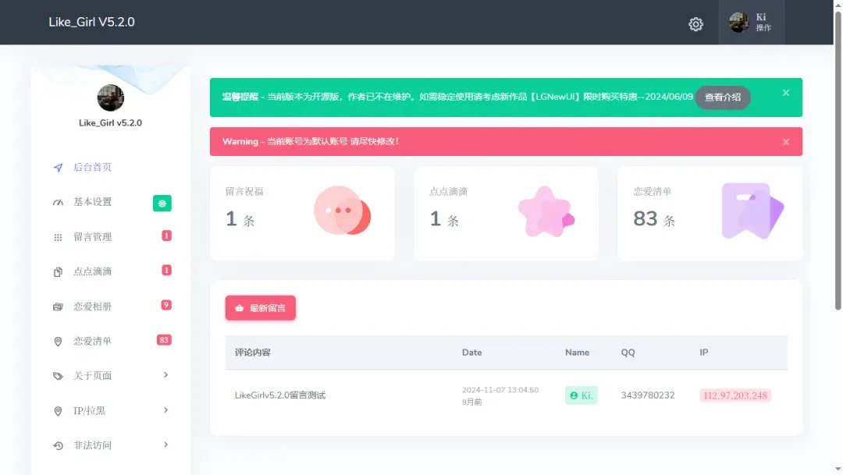The width and height of the screenshot is (843, 475).
Task: Click the gauge icon beside 基本设置
Action: pos(58,203)
